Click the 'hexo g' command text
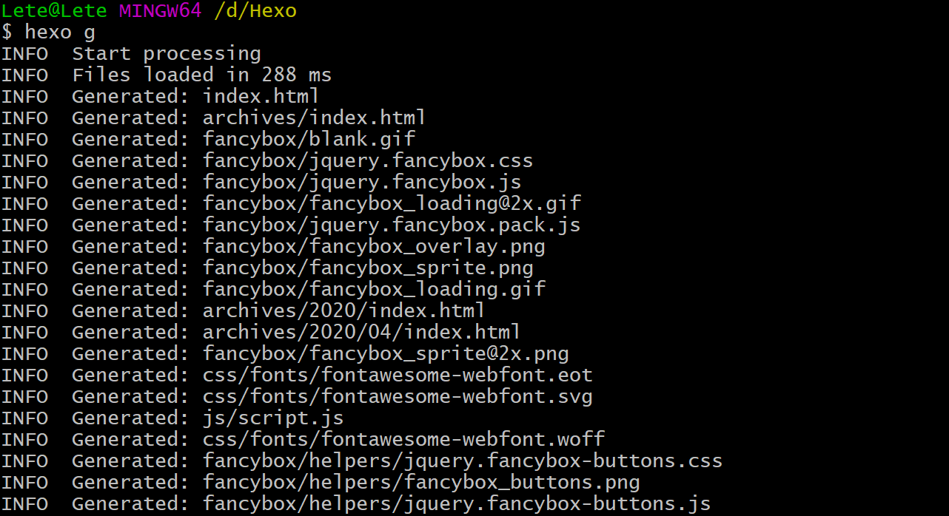949x516 pixels. (59, 33)
